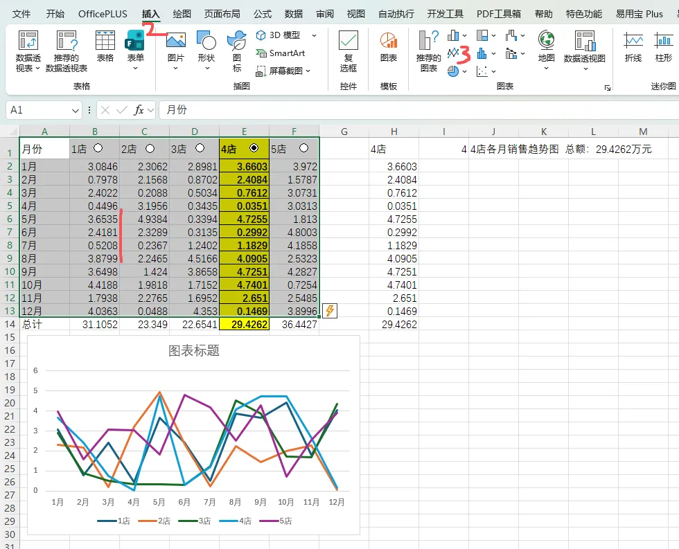This screenshot has width=679, height=549.
Task: Insert a table (表格)
Action: point(105,46)
